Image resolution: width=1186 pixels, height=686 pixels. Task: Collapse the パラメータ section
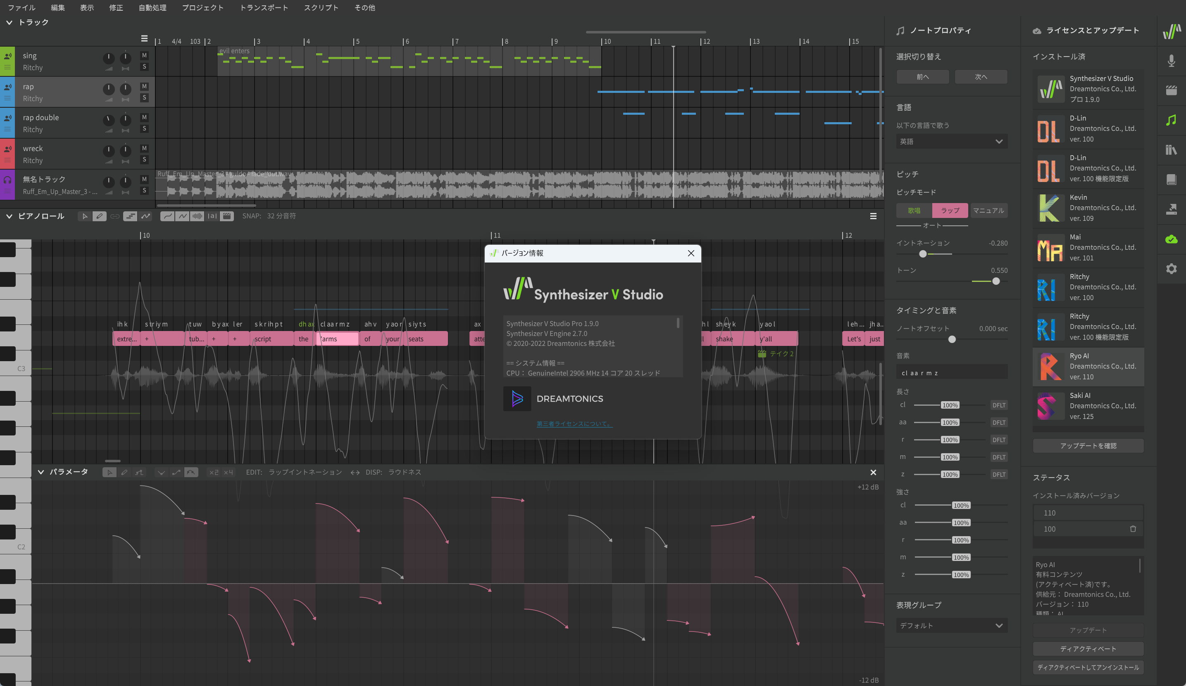click(x=41, y=472)
